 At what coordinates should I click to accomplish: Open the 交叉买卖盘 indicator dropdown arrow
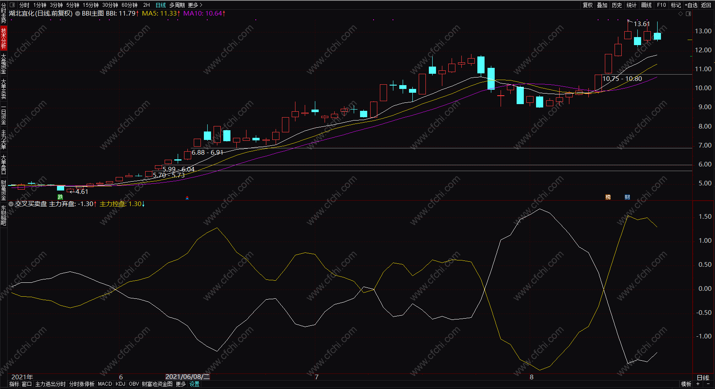[x=11, y=204]
